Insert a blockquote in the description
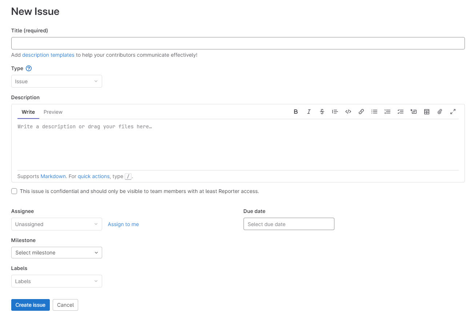Screen dimensions: 470x326 click(x=335, y=112)
